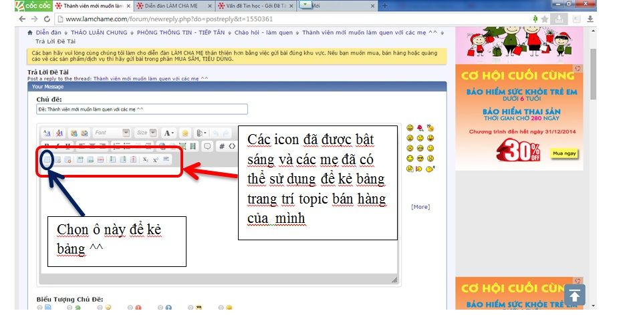This screenshot has height=325, width=621.
Task: Switch to the Vấn đề Tin học tab
Action: pyautogui.click(x=254, y=5)
